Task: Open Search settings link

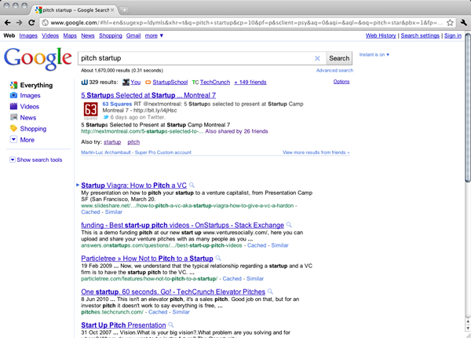Action: [x=420, y=35]
